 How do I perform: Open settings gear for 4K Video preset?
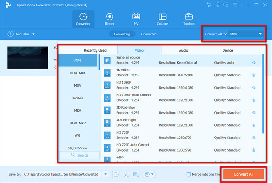[253, 75]
